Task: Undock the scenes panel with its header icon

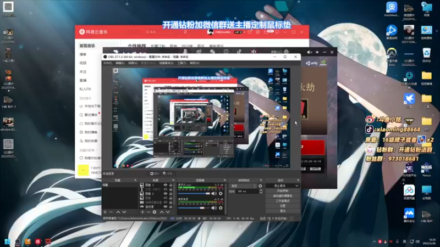Action: [x=135, y=180]
